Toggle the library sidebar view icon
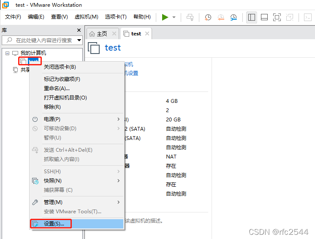 [x=252, y=17]
